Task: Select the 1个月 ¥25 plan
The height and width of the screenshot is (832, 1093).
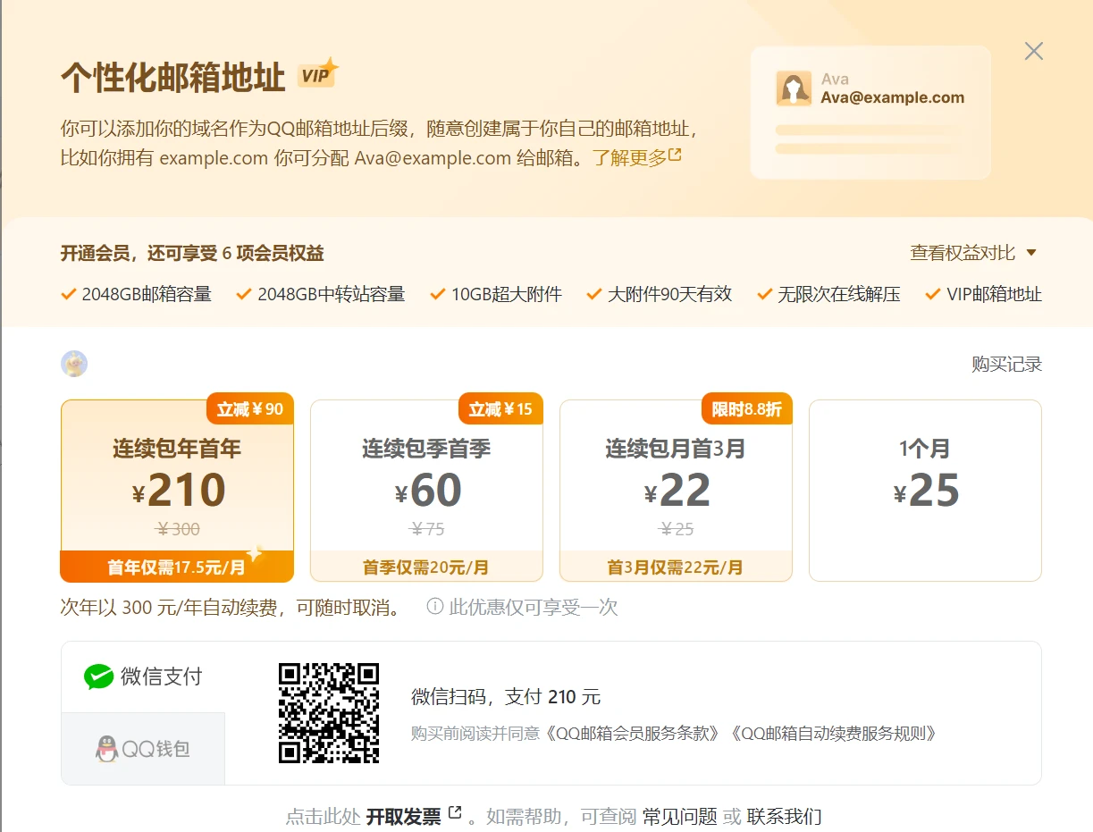Action: pos(925,491)
